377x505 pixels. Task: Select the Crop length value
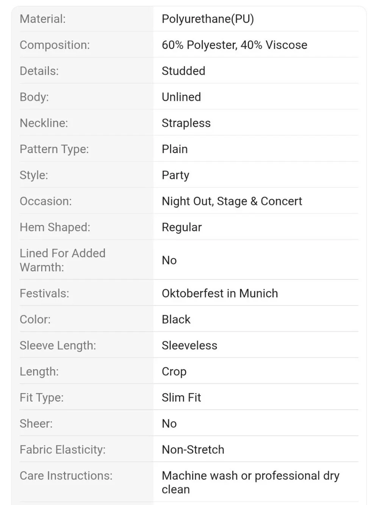pyautogui.click(x=174, y=372)
